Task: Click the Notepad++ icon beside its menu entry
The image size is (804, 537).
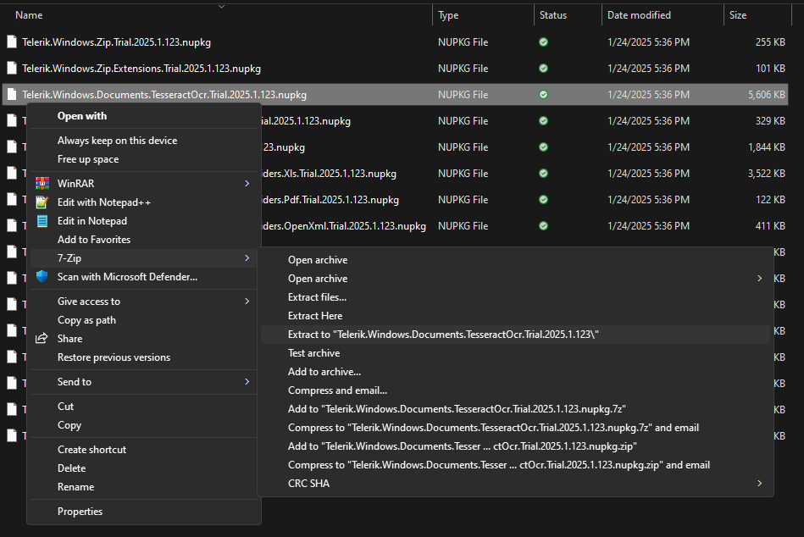Action: [x=42, y=202]
